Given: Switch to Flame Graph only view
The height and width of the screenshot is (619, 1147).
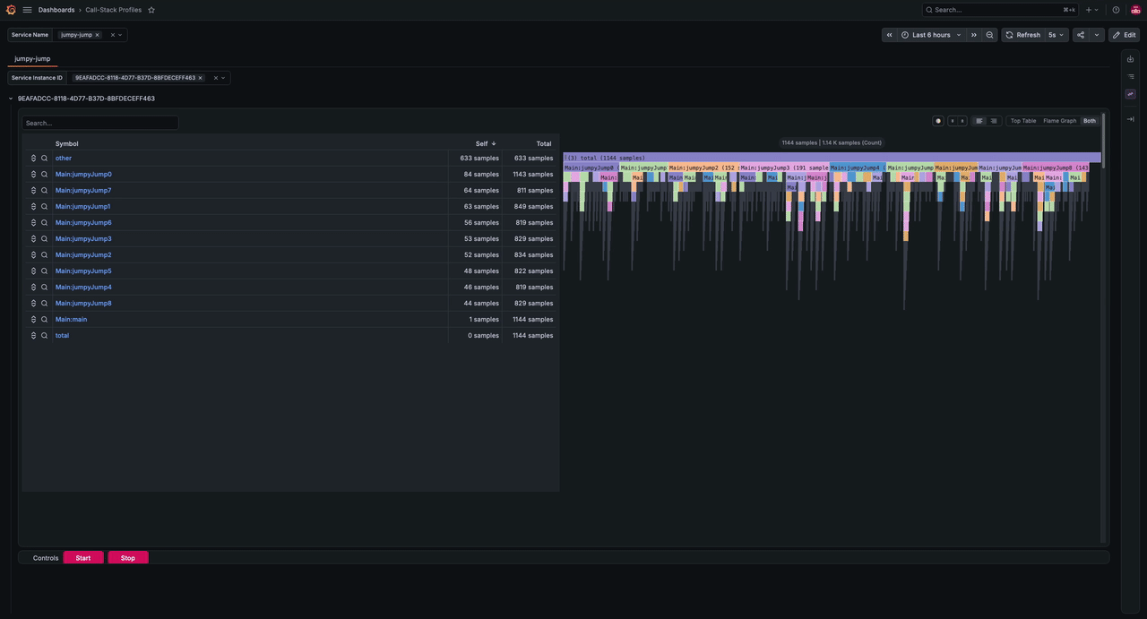Looking at the screenshot, I should click(1060, 121).
